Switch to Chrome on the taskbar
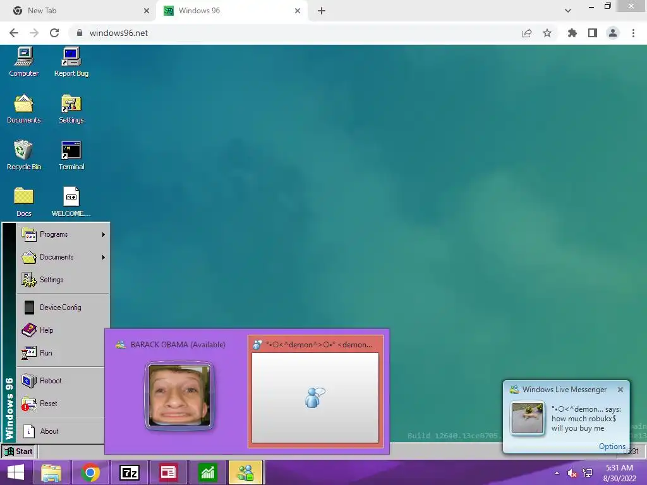The image size is (647, 485). tap(90, 472)
